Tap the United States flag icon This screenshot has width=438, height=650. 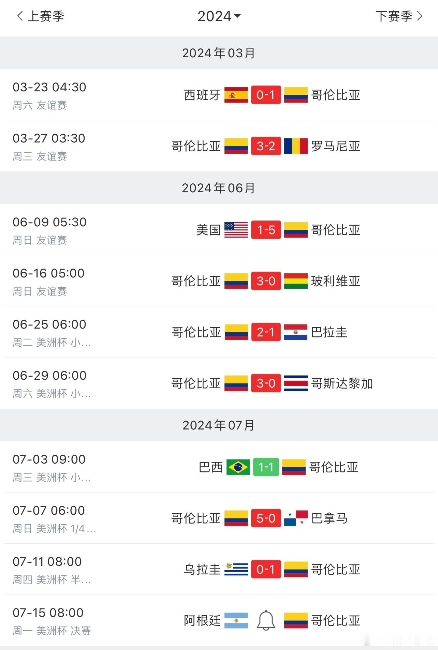236,230
